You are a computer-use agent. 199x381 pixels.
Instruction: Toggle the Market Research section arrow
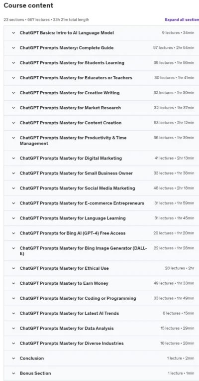click(13, 108)
